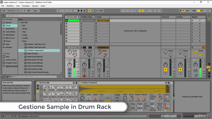Click the MIDI Arrangement Overdub plus button
The height and width of the screenshot is (119, 212).
pyautogui.click(x=84, y=11)
